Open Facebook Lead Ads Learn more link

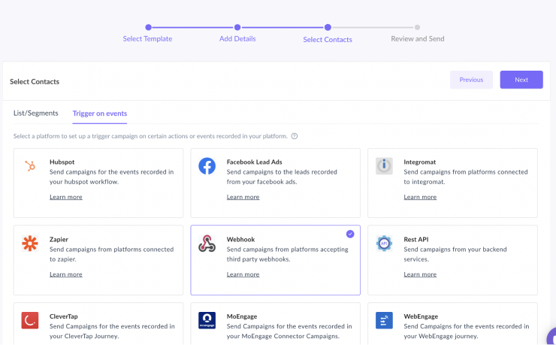[243, 197]
